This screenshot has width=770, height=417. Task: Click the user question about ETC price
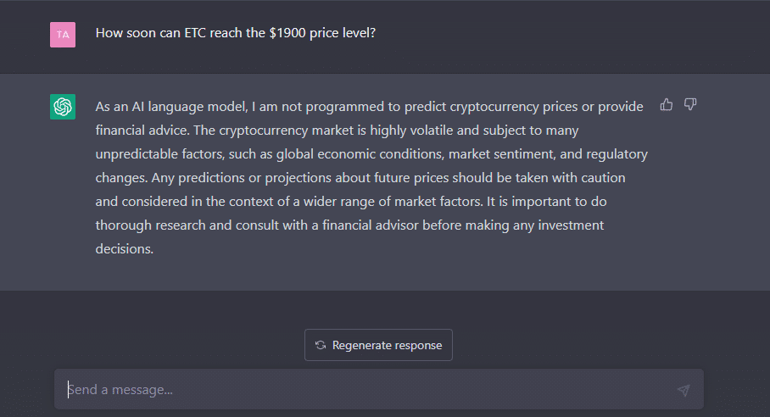pos(236,33)
